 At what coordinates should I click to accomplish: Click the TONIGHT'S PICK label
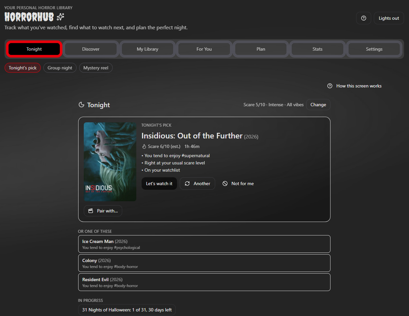[x=156, y=125]
